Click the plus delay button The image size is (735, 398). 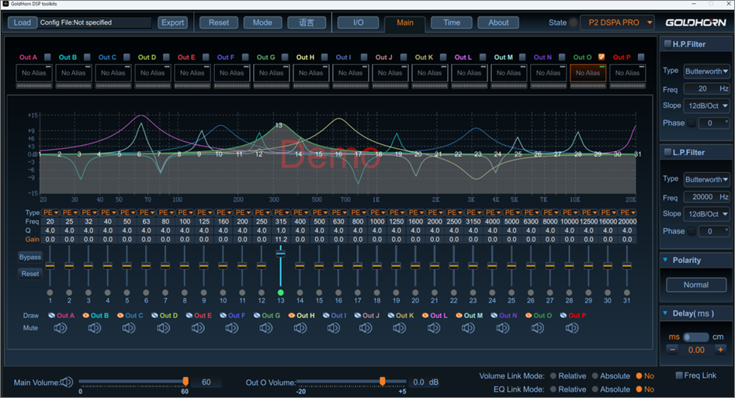pos(720,350)
